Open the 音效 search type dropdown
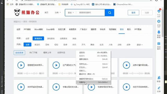The image size is (167, 94). pos(71,13)
